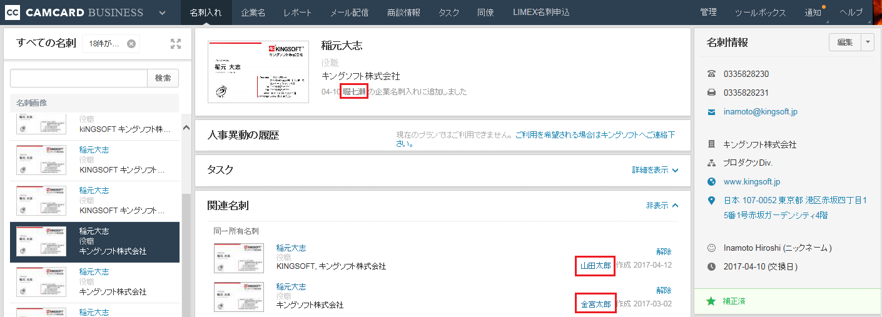Click the fax icon next to 0335828231
The image size is (882, 317).
pyautogui.click(x=711, y=93)
